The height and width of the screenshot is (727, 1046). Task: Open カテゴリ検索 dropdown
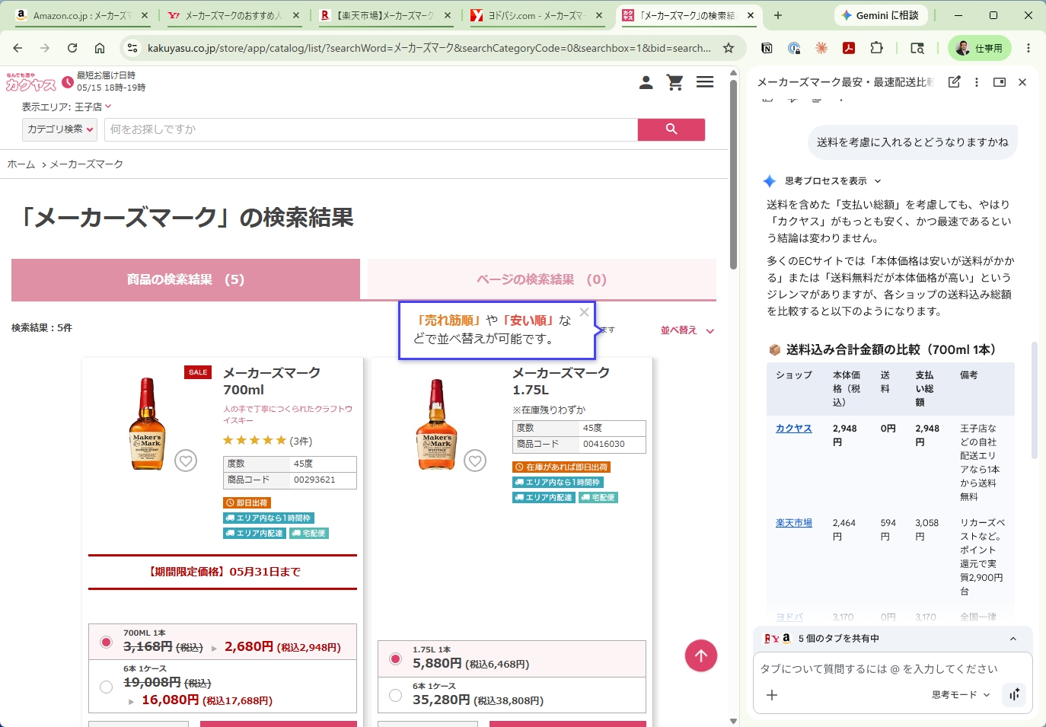[x=60, y=129]
